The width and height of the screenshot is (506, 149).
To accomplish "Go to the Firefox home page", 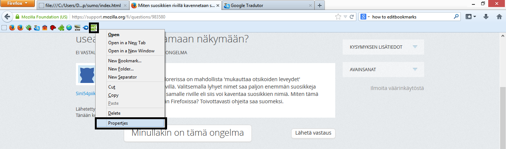I will click(499, 17).
